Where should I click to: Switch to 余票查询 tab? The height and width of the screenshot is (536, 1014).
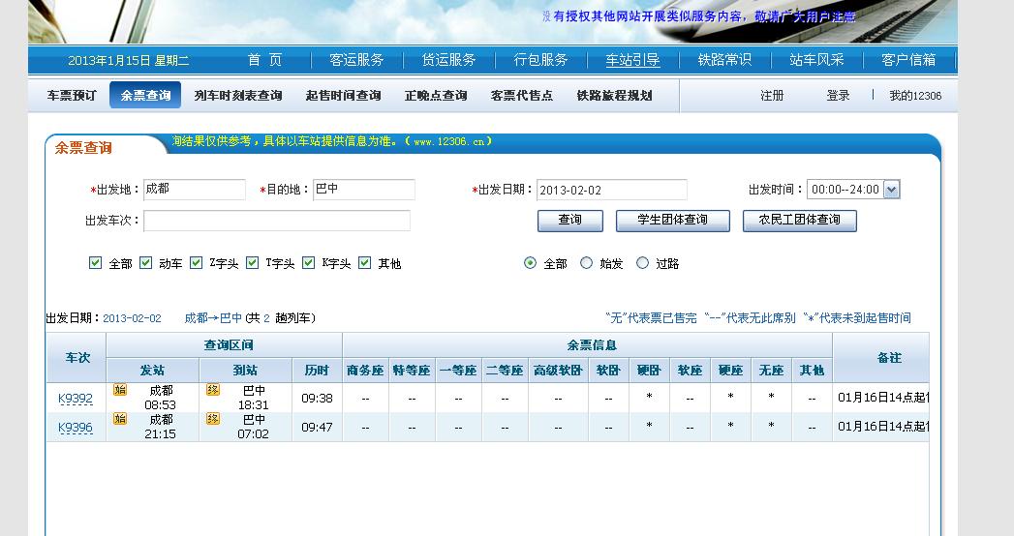coord(145,95)
